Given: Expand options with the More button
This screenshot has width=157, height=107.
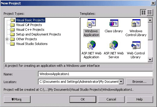Looking at the screenshot, I should pos(17,99).
